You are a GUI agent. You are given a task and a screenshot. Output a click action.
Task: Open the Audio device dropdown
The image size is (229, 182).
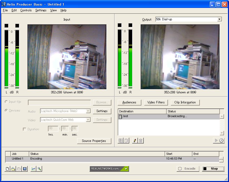[88, 111]
